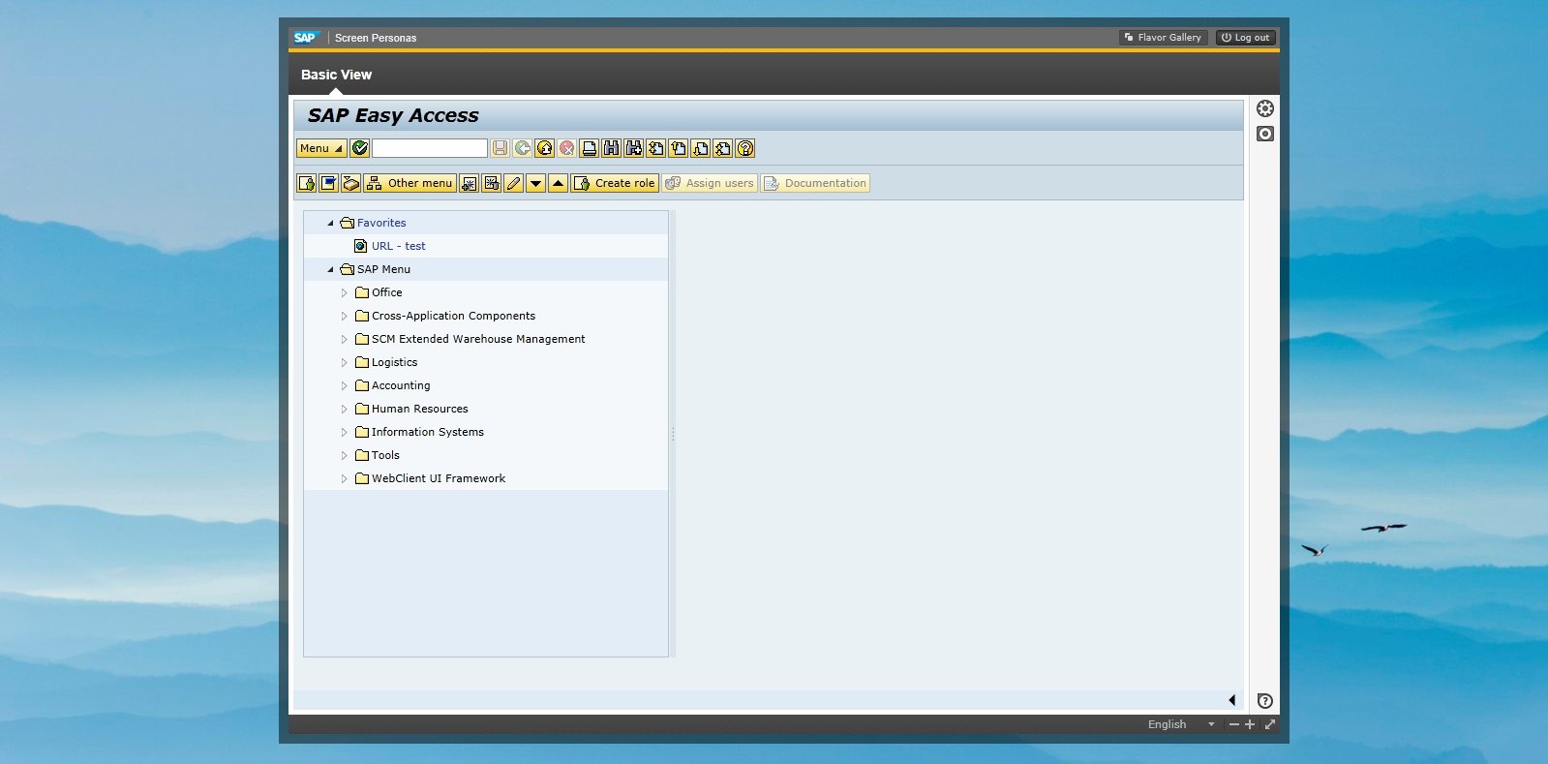Click the sidebar help question mark icon

1265,701
